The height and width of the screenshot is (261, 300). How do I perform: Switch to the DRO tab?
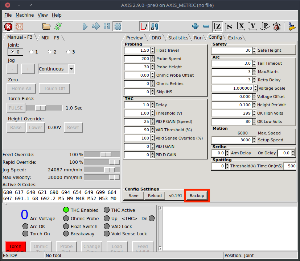[156, 38]
